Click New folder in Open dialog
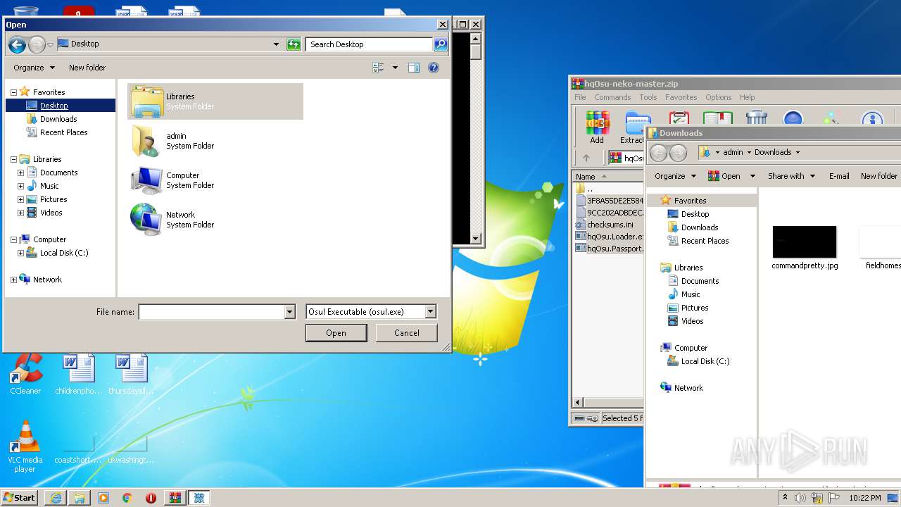 click(87, 68)
